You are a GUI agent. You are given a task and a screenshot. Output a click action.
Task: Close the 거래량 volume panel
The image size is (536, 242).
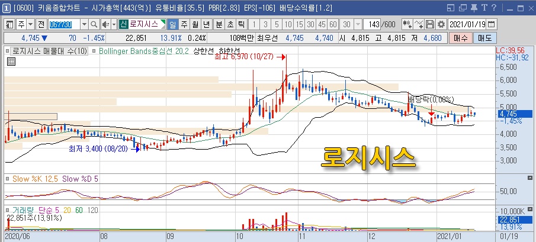530,209
